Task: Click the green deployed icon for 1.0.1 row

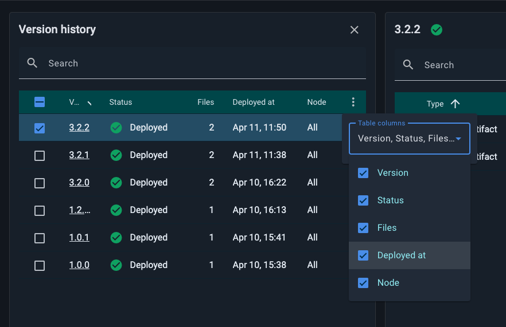Action: pos(116,238)
